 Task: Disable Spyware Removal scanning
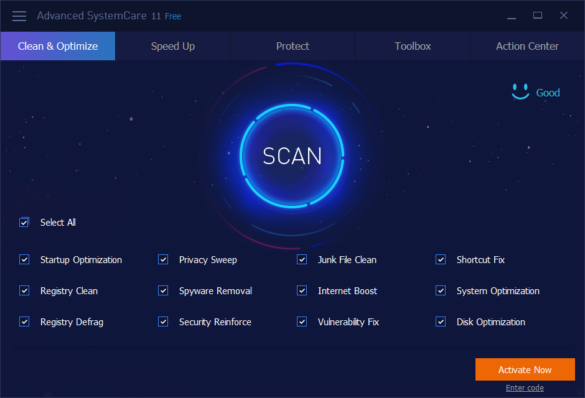(163, 290)
